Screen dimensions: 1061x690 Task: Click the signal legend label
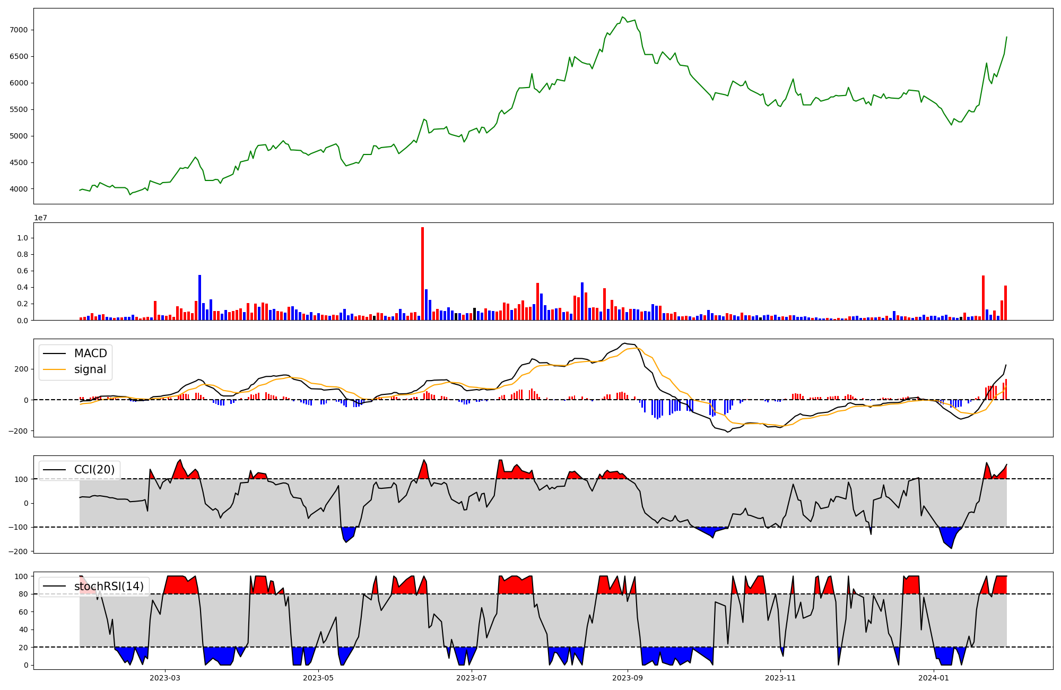point(90,369)
